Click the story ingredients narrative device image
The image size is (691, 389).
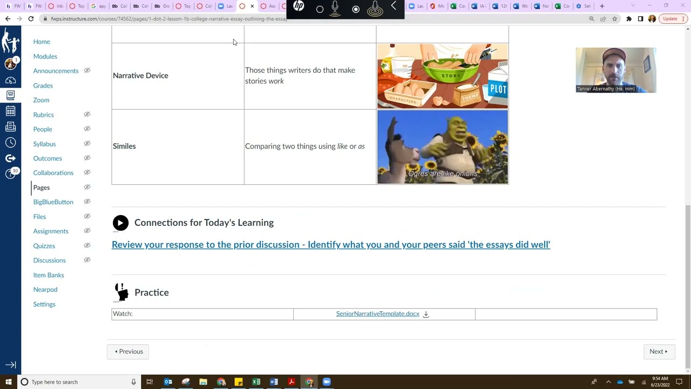pyautogui.click(x=443, y=76)
